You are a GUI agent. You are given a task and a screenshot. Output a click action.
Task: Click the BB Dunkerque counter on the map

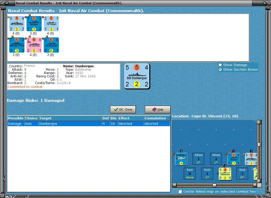pyautogui.click(x=251, y=159)
